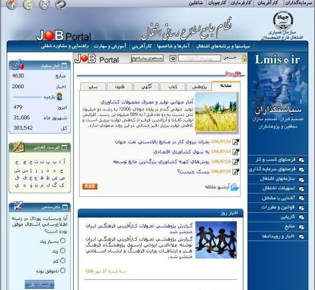Select the 'ناموفق بوده' radio option
The height and width of the screenshot is (290, 315).
point(63,270)
